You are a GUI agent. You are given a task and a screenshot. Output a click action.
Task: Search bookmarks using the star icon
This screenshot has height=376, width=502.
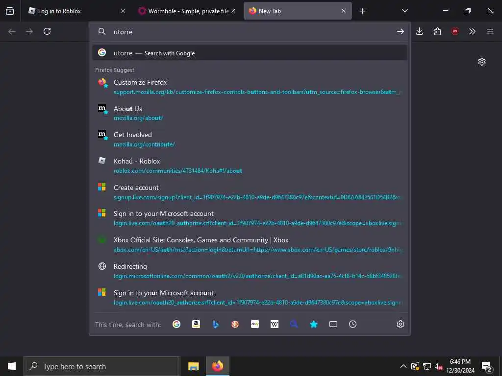[314, 324]
